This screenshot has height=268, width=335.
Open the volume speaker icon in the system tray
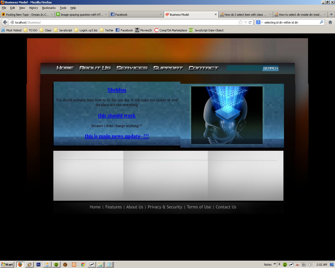point(310,265)
